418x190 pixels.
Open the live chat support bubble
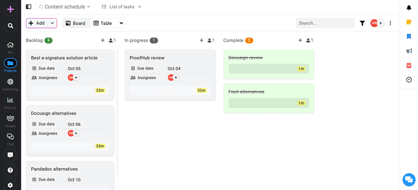(409, 179)
